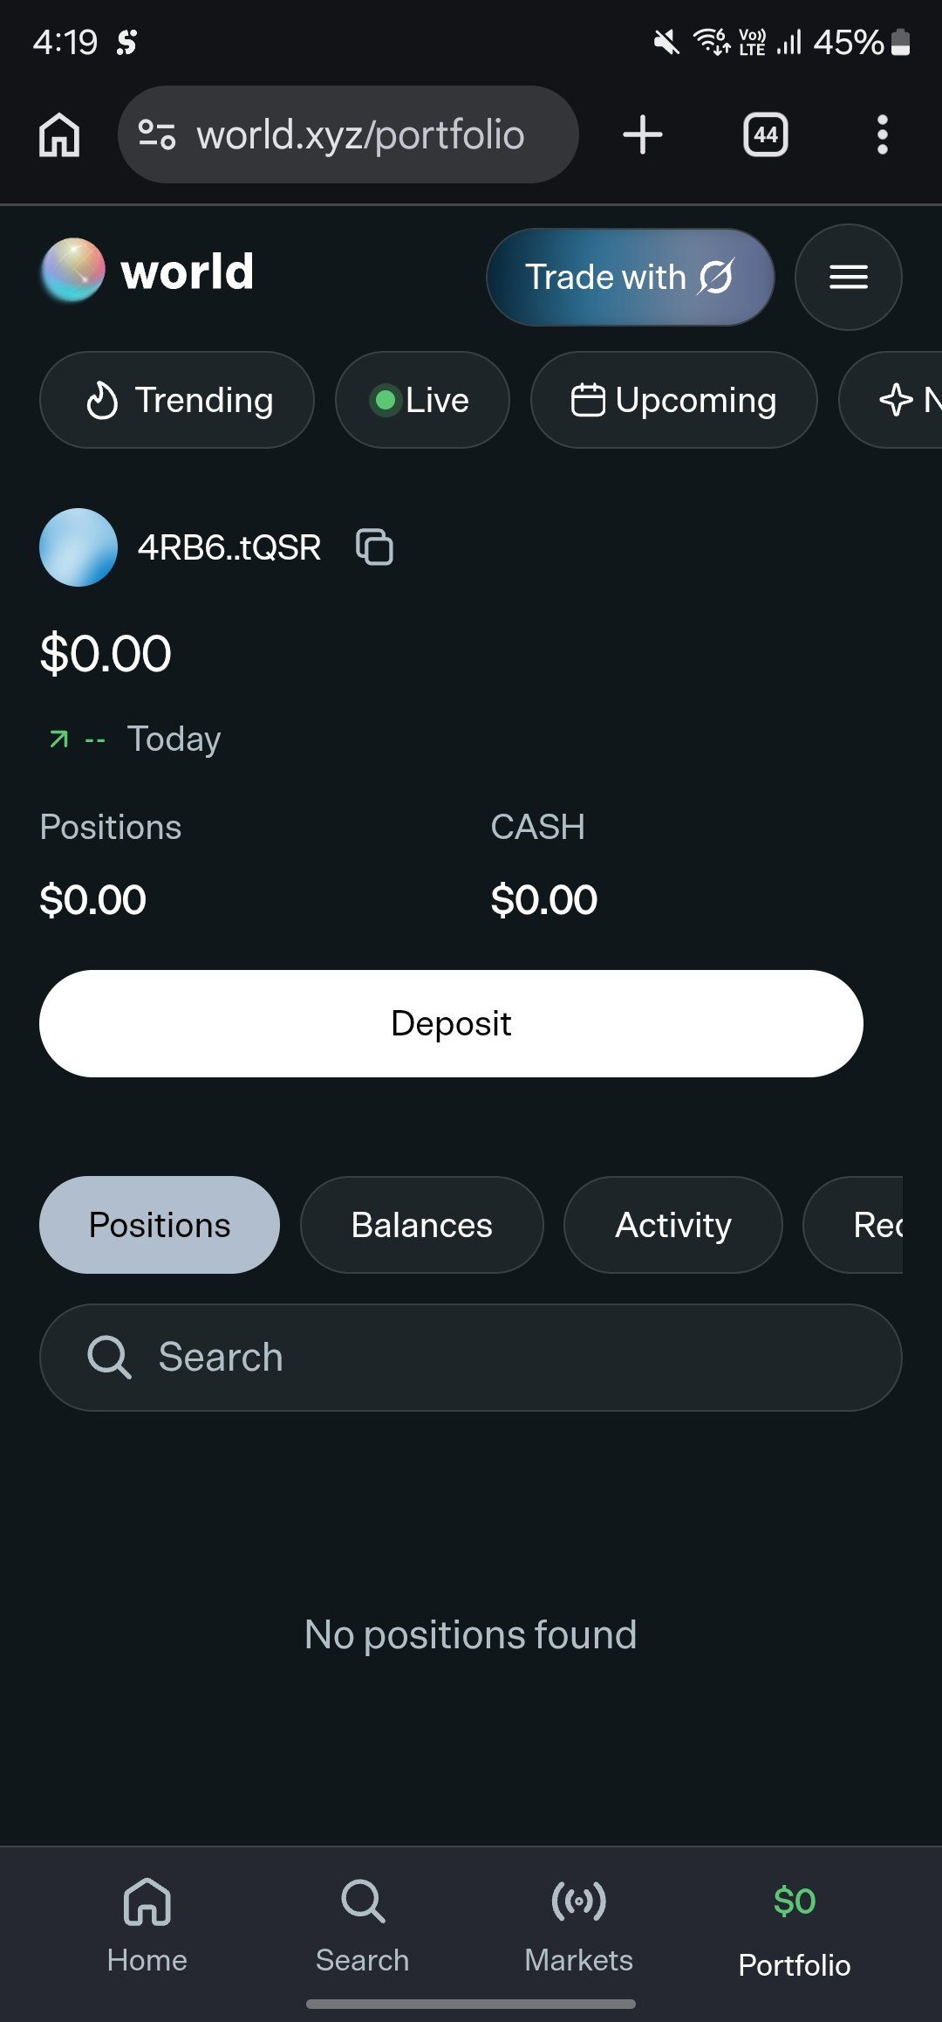Image resolution: width=942 pixels, height=2022 pixels.
Task: Tap the site settings icon in address bar
Action: [x=157, y=135]
